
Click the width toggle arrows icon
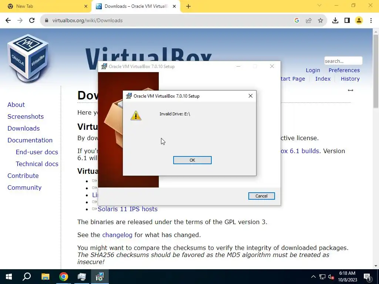tap(350, 90)
